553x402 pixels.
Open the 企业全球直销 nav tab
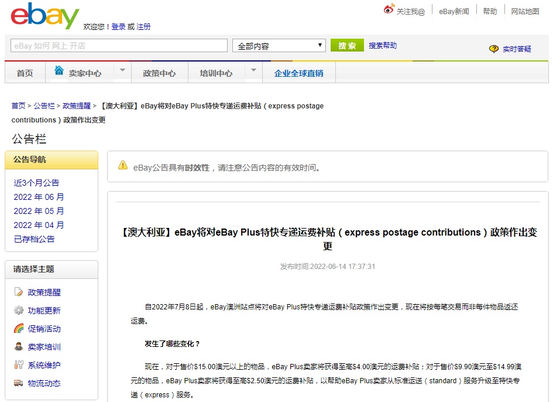(x=298, y=73)
